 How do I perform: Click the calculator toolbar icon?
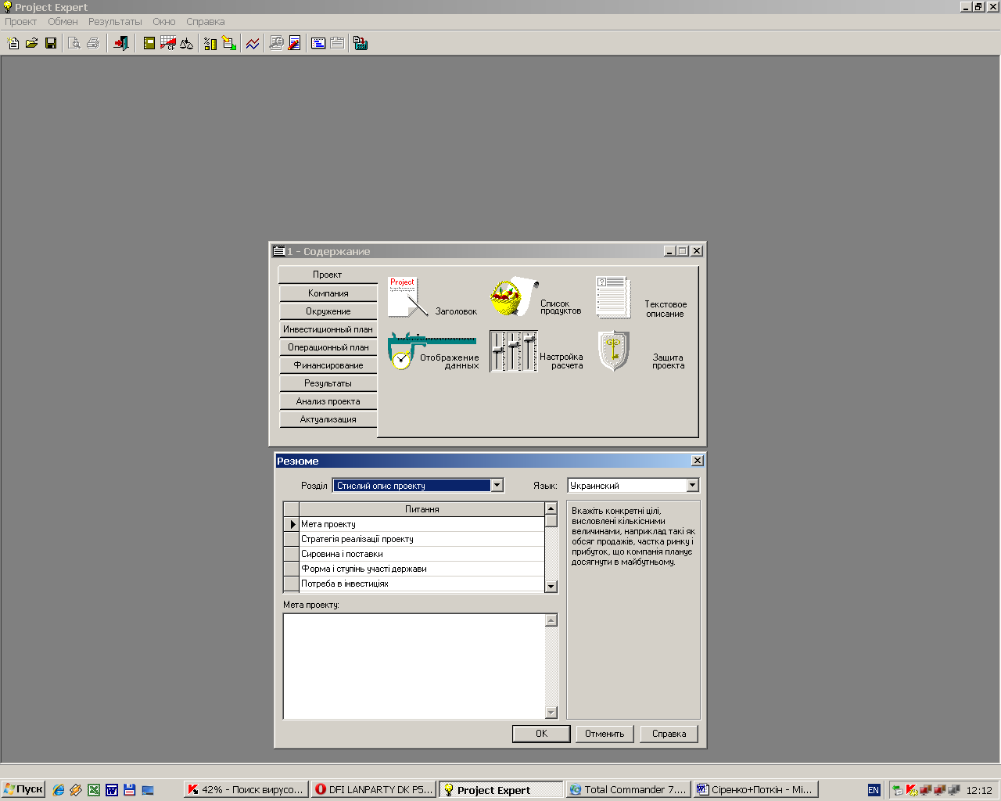[x=361, y=44]
